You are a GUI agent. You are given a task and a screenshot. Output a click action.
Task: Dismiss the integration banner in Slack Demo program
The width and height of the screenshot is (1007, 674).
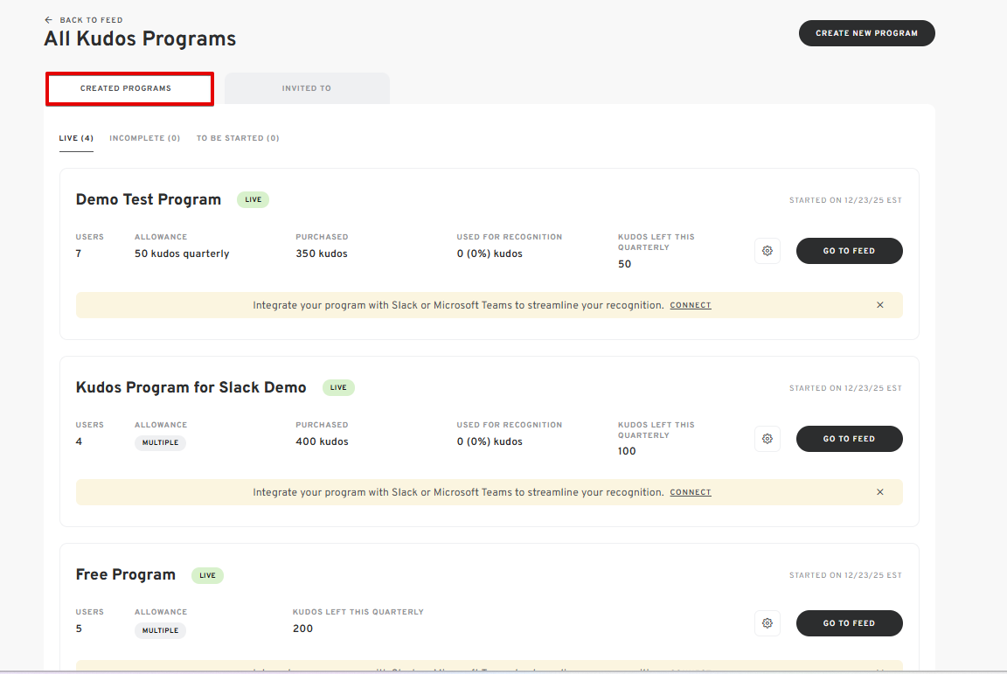tap(879, 492)
